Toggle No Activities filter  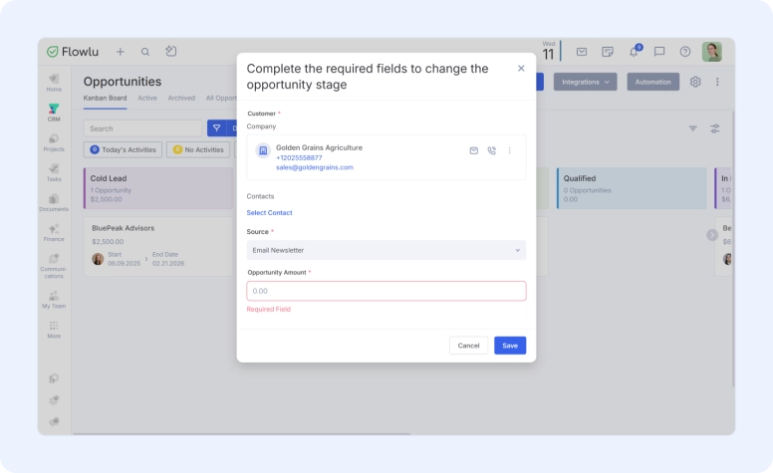pyautogui.click(x=198, y=149)
